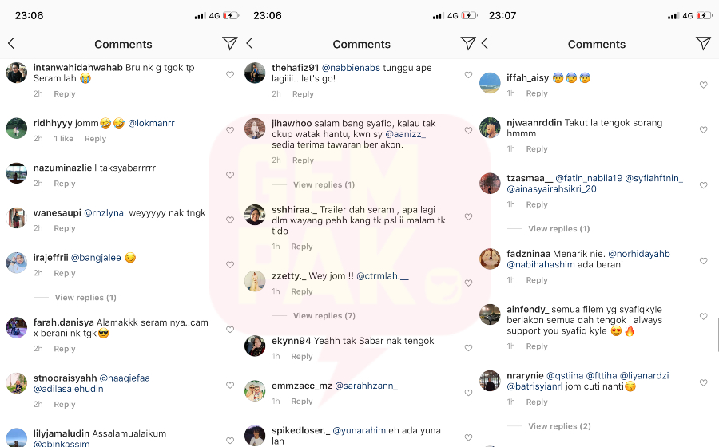Expand View replies (7) under zzetty._'s comment
The height and width of the screenshot is (447, 719).
(x=324, y=316)
